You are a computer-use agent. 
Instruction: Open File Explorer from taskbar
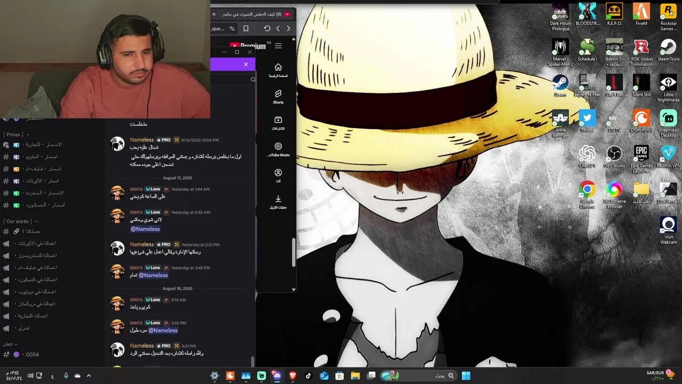[355, 375]
